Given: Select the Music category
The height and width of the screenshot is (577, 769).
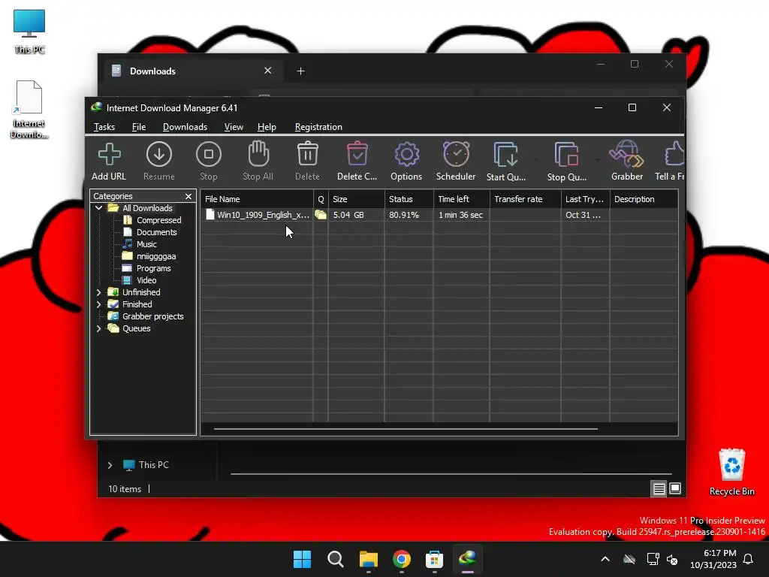Looking at the screenshot, I should point(146,244).
